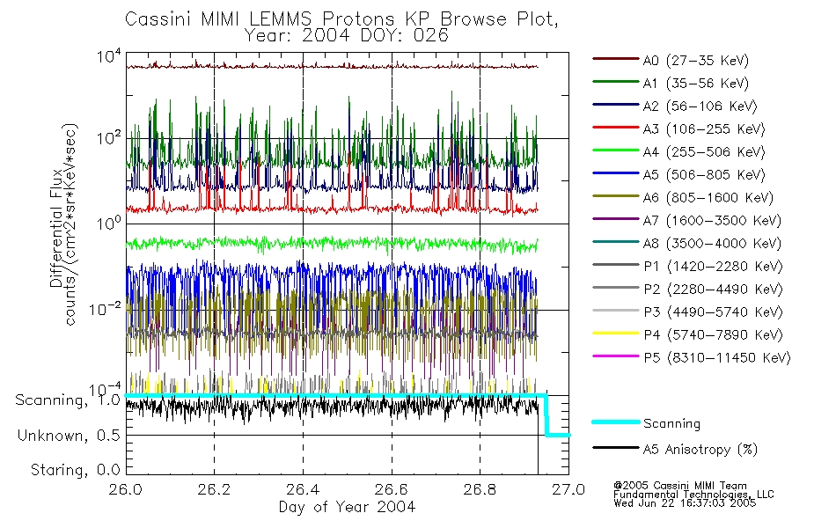Click the y-axis label 10^4
836x528 pixels.
click(x=109, y=55)
